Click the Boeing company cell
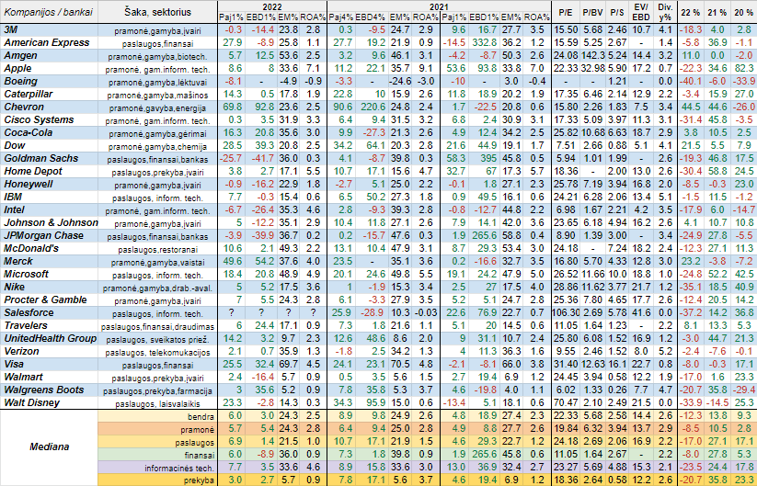The image size is (757, 486). 50,81
